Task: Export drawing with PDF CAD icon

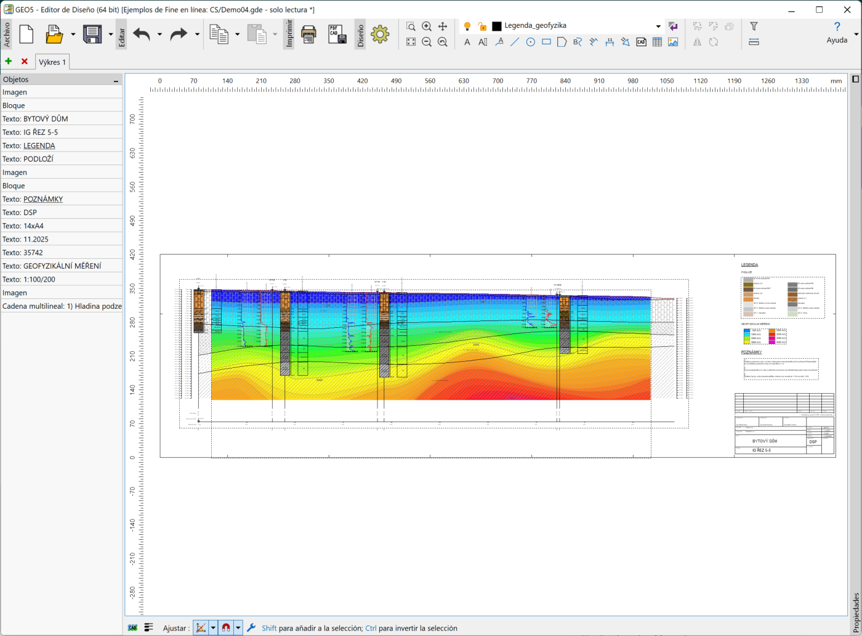Action: point(337,34)
